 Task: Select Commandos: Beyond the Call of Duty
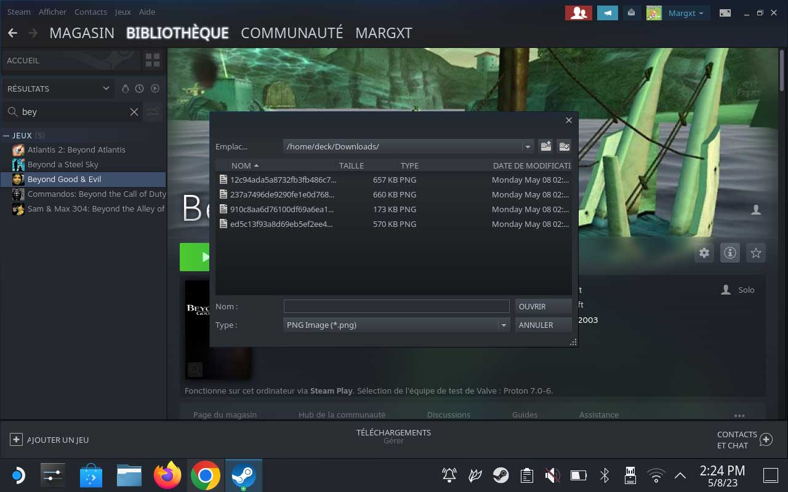point(84,194)
